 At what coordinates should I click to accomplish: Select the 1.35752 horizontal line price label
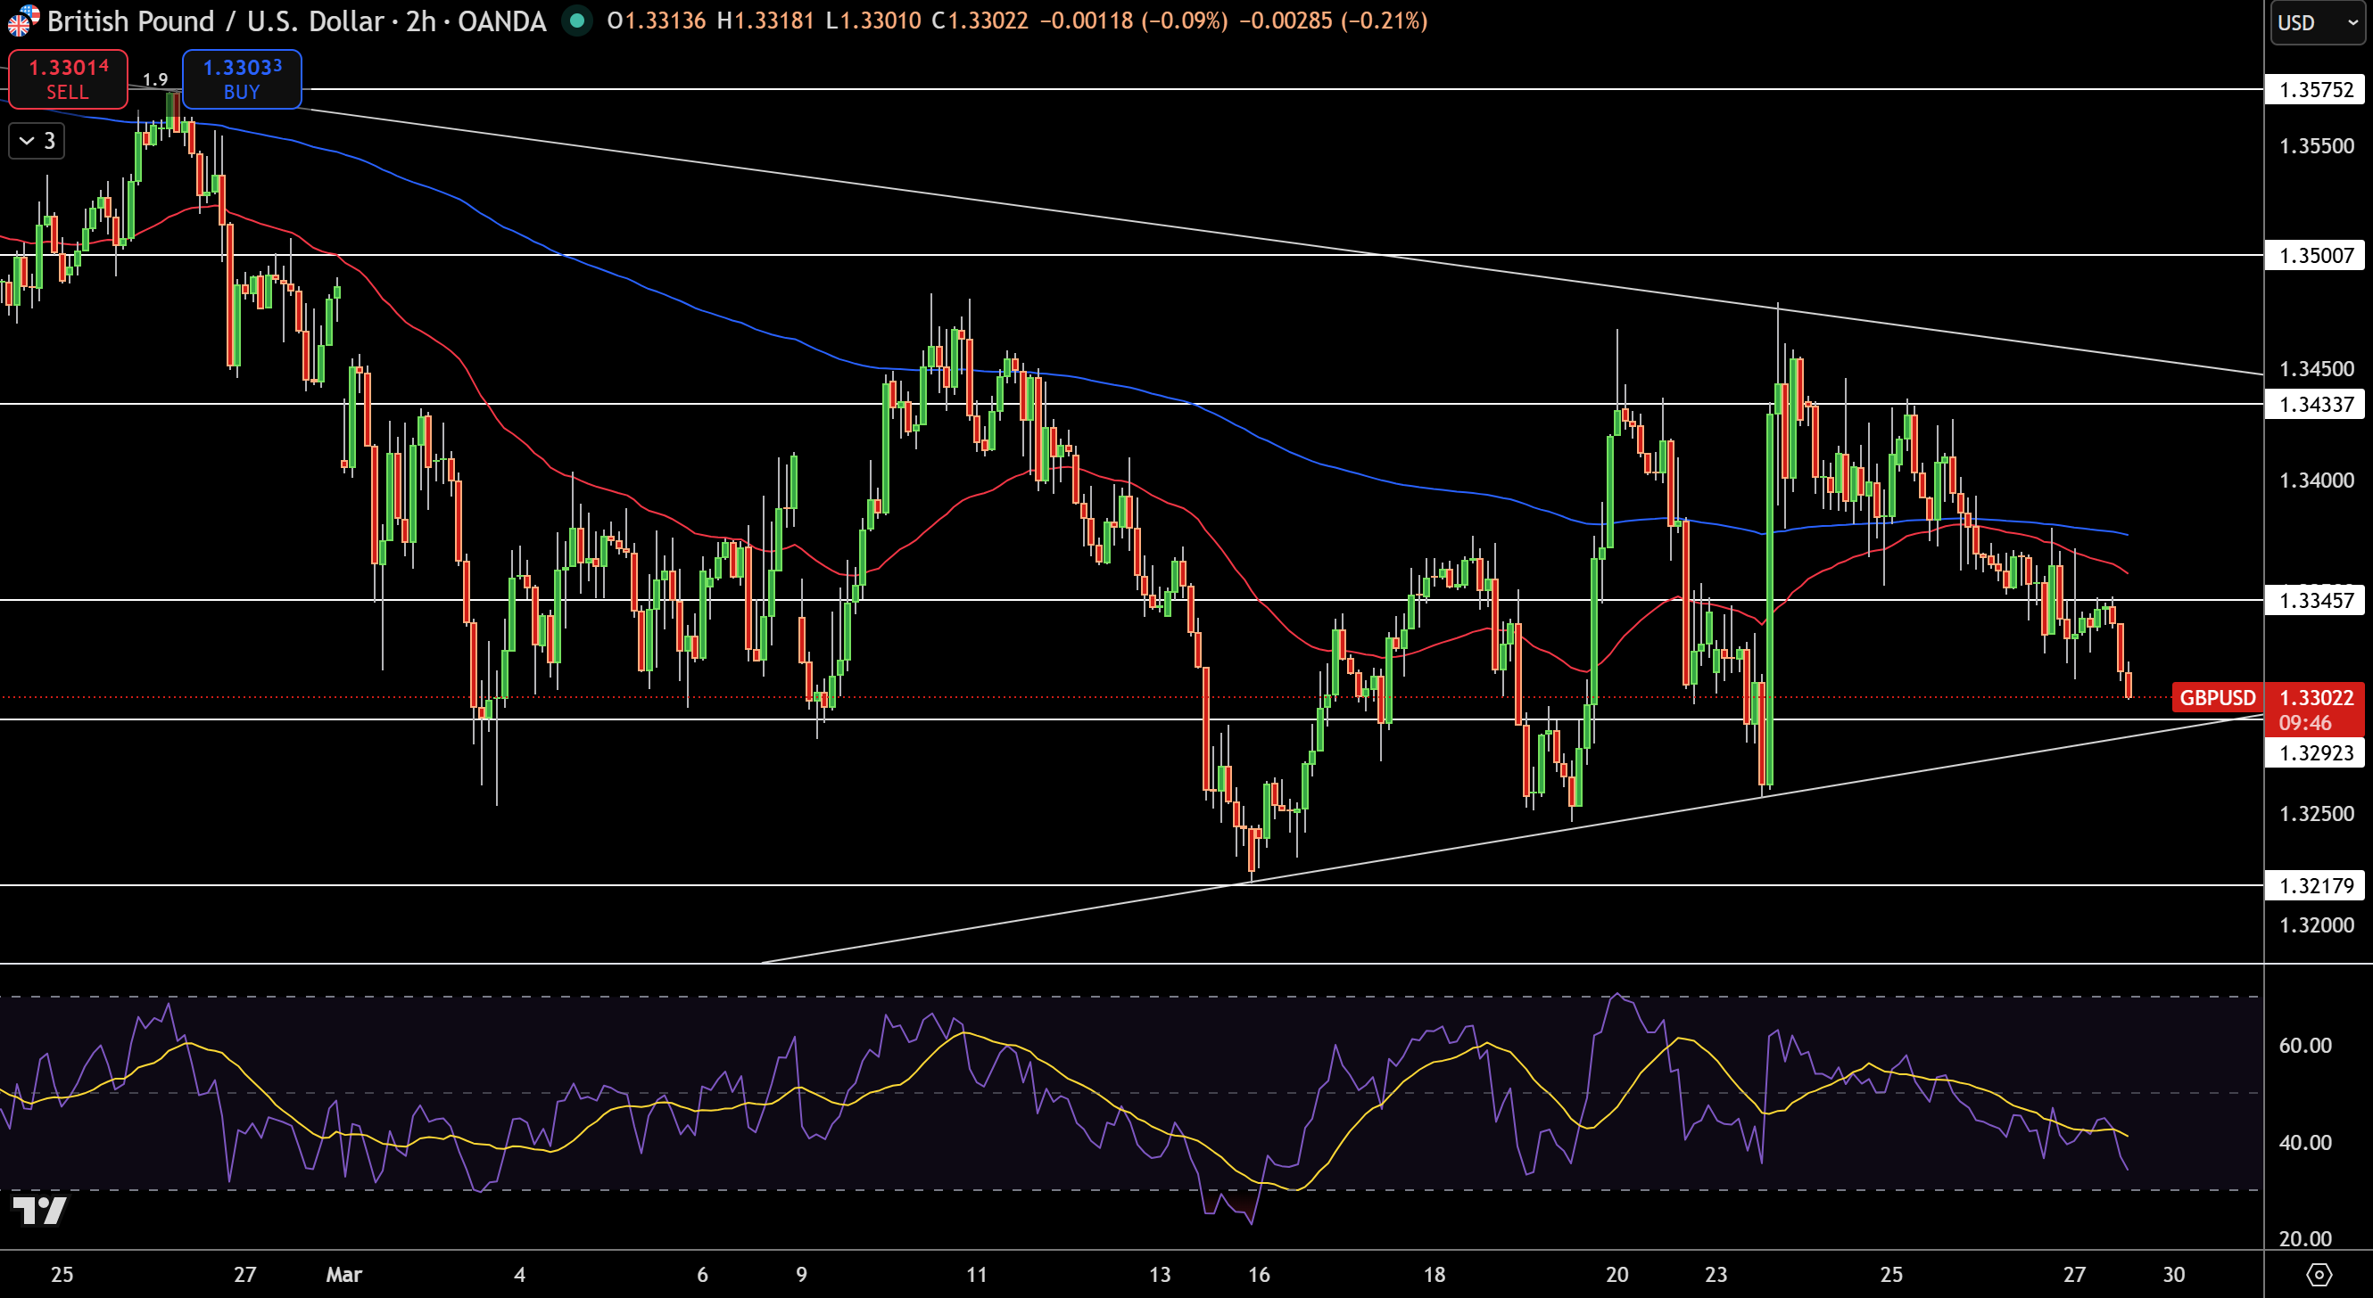(2316, 89)
